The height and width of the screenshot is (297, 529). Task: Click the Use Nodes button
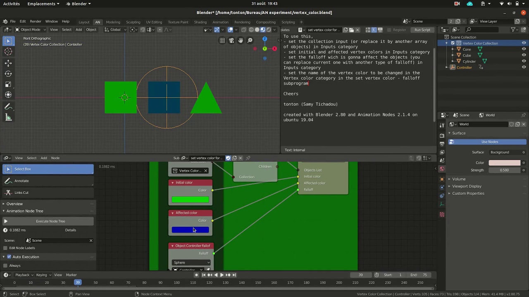pos(488,142)
